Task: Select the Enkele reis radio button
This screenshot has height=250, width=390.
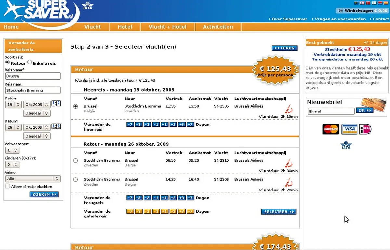Action: 30,62
